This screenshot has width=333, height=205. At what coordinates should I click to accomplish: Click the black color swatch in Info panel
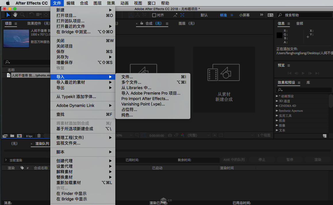point(280,35)
